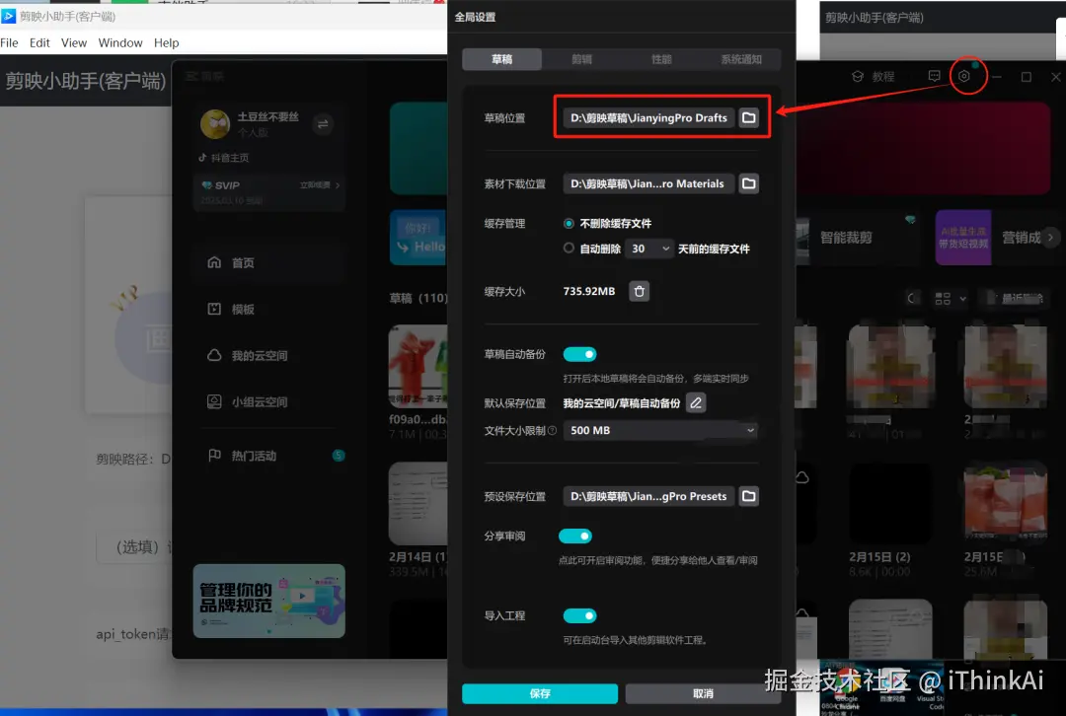Open the 教程 tutorials icon

click(x=855, y=75)
